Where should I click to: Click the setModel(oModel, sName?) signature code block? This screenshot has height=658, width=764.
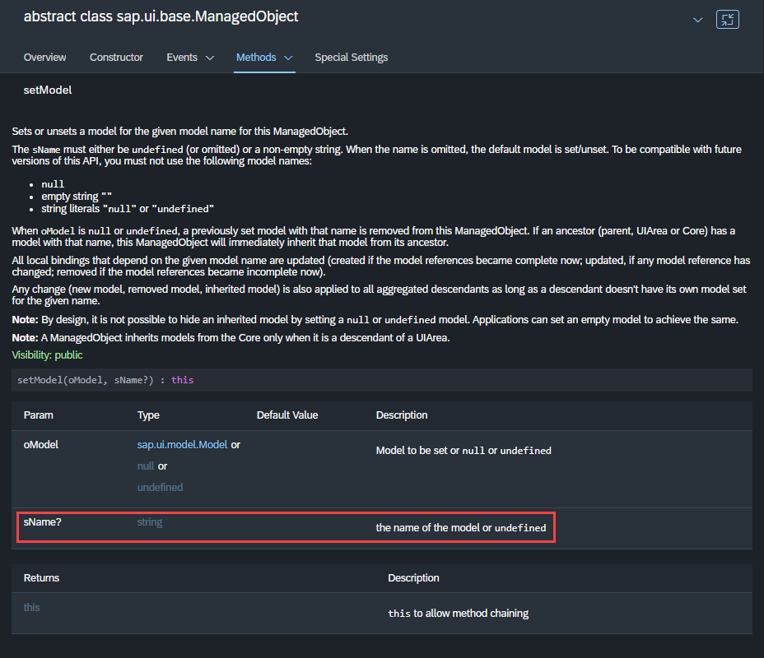click(x=105, y=380)
